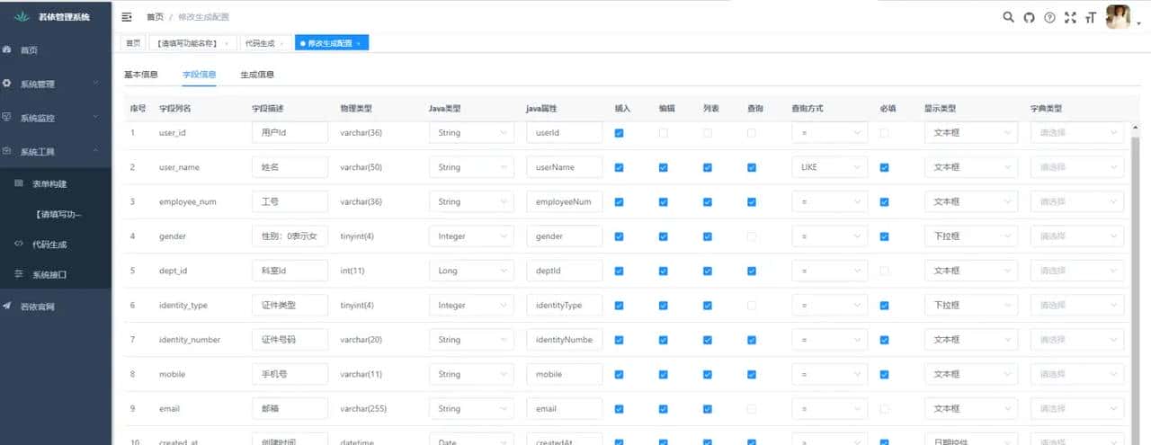Click the help document question icon

click(x=1049, y=17)
